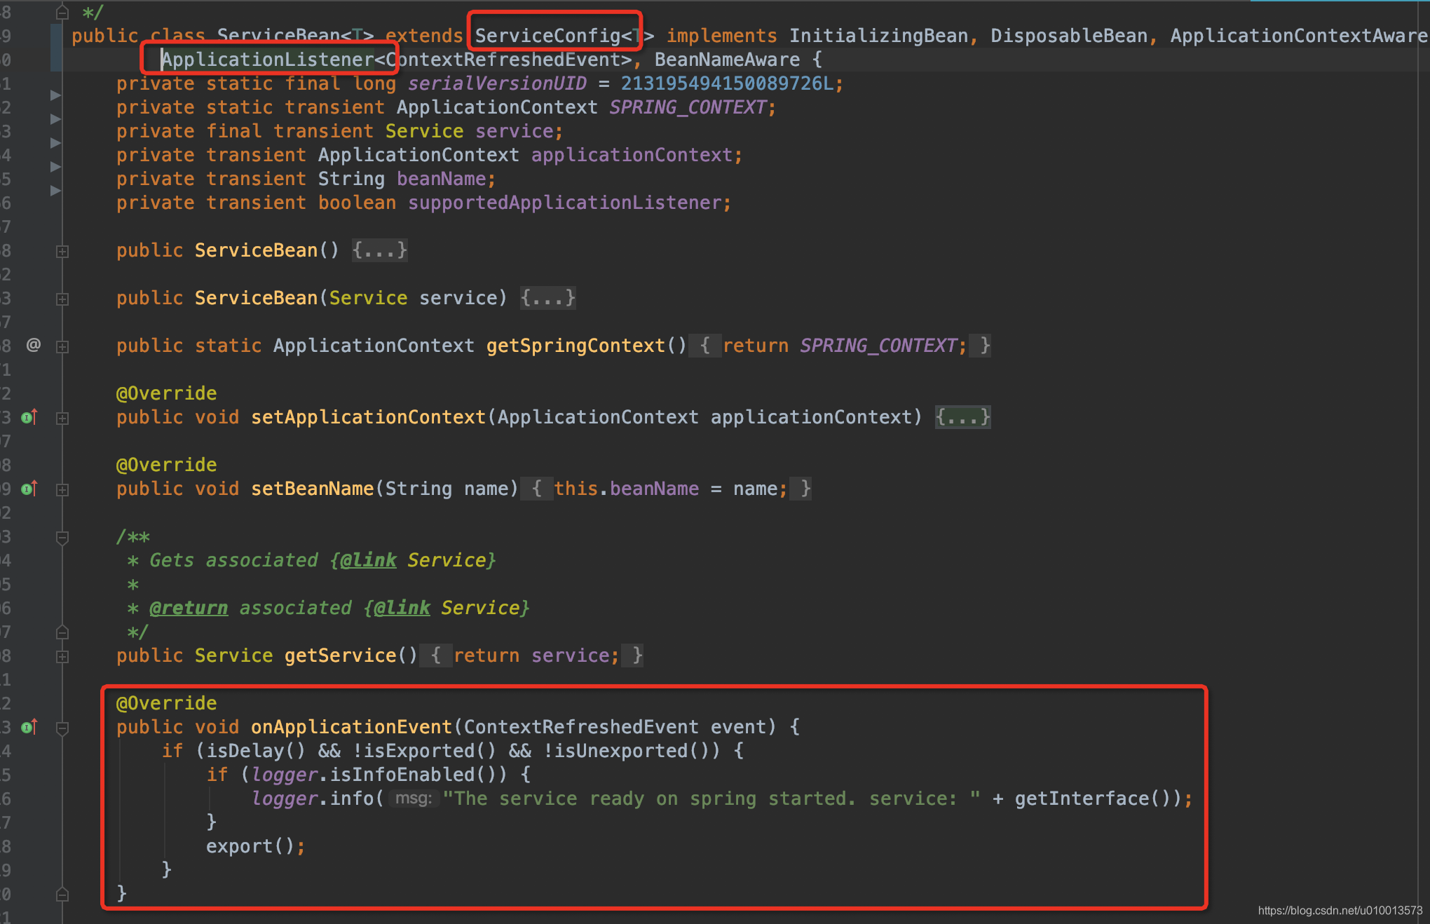Click the number 213195494150089726L
The image size is (1430, 924).
pyautogui.click(x=728, y=83)
